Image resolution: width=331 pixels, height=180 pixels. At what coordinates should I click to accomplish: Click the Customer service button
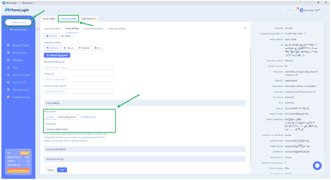click(18, 170)
